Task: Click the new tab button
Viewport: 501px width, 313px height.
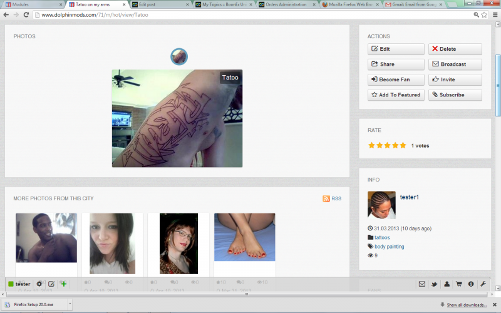Action: click(x=452, y=4)
